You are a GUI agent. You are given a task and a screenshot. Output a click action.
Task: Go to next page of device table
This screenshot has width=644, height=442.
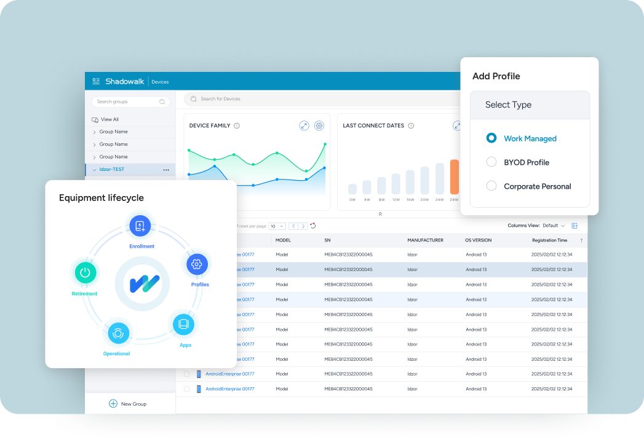(x=303, y=226)
